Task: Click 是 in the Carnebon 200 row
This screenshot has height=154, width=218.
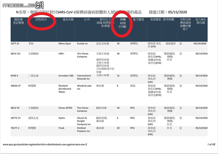Action: point(180,76)
